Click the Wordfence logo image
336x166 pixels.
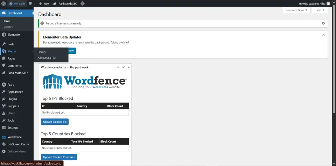pos(85,81)
